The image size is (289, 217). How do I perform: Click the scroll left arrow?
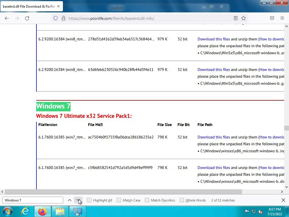(2, 192)
